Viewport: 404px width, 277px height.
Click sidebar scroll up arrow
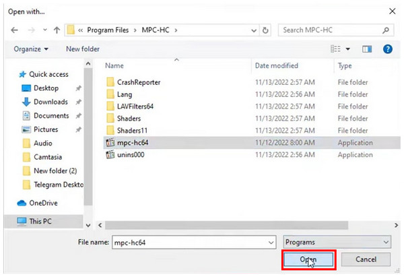click(88, 63)
